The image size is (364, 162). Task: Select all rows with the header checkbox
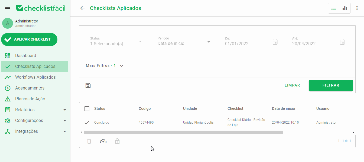87,108
